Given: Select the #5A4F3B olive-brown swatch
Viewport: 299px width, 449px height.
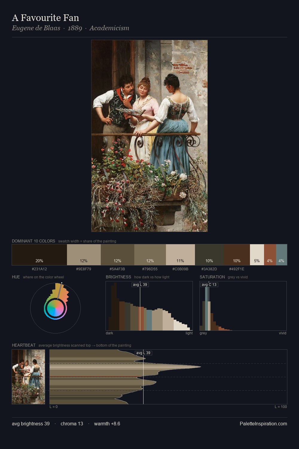Looking at the screenshot, I should click(x=118, y=255).
